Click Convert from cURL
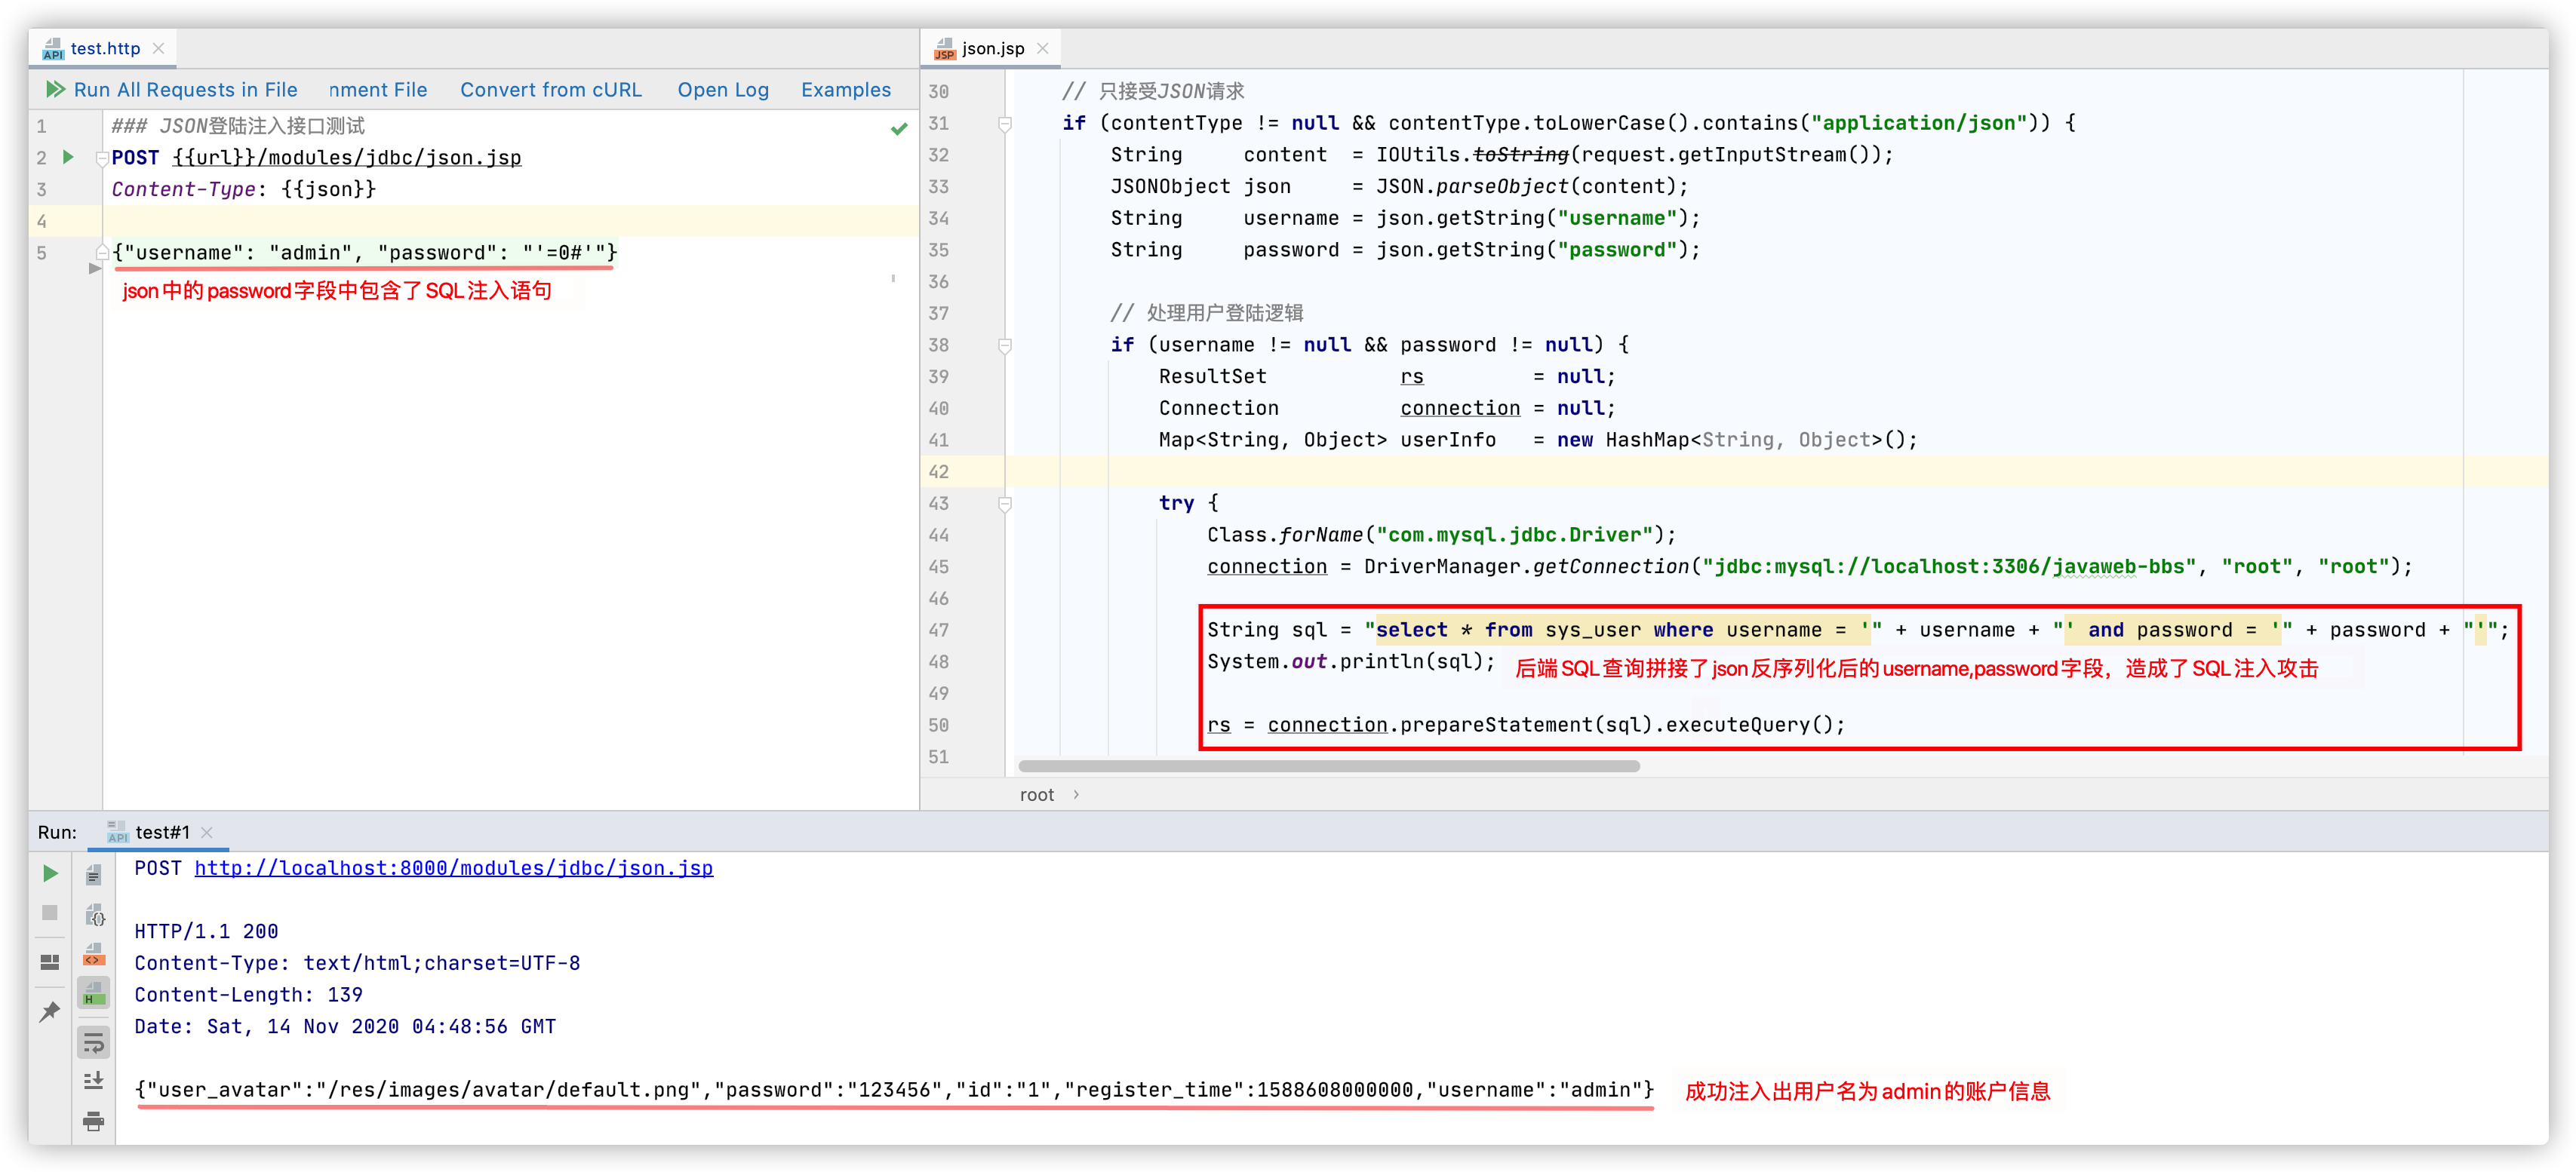 pos(551,90)
